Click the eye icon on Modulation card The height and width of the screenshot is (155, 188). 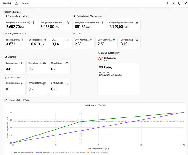coord(67,63)
